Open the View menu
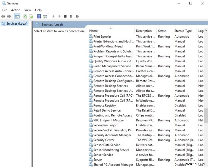This screenshot has height=167, width=208. [x=27, y=10]
